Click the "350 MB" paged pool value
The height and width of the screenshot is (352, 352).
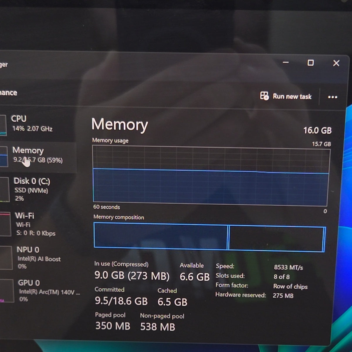point(113,326)
